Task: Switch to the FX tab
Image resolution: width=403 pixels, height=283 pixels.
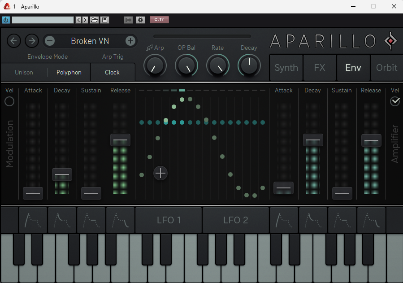Action: [x=320, y=68]
